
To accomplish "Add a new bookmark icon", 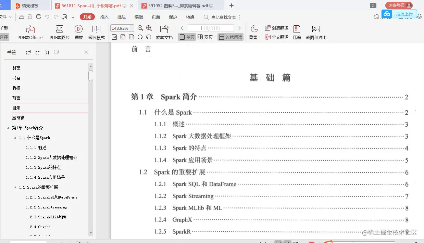I will tap(47, 52).
